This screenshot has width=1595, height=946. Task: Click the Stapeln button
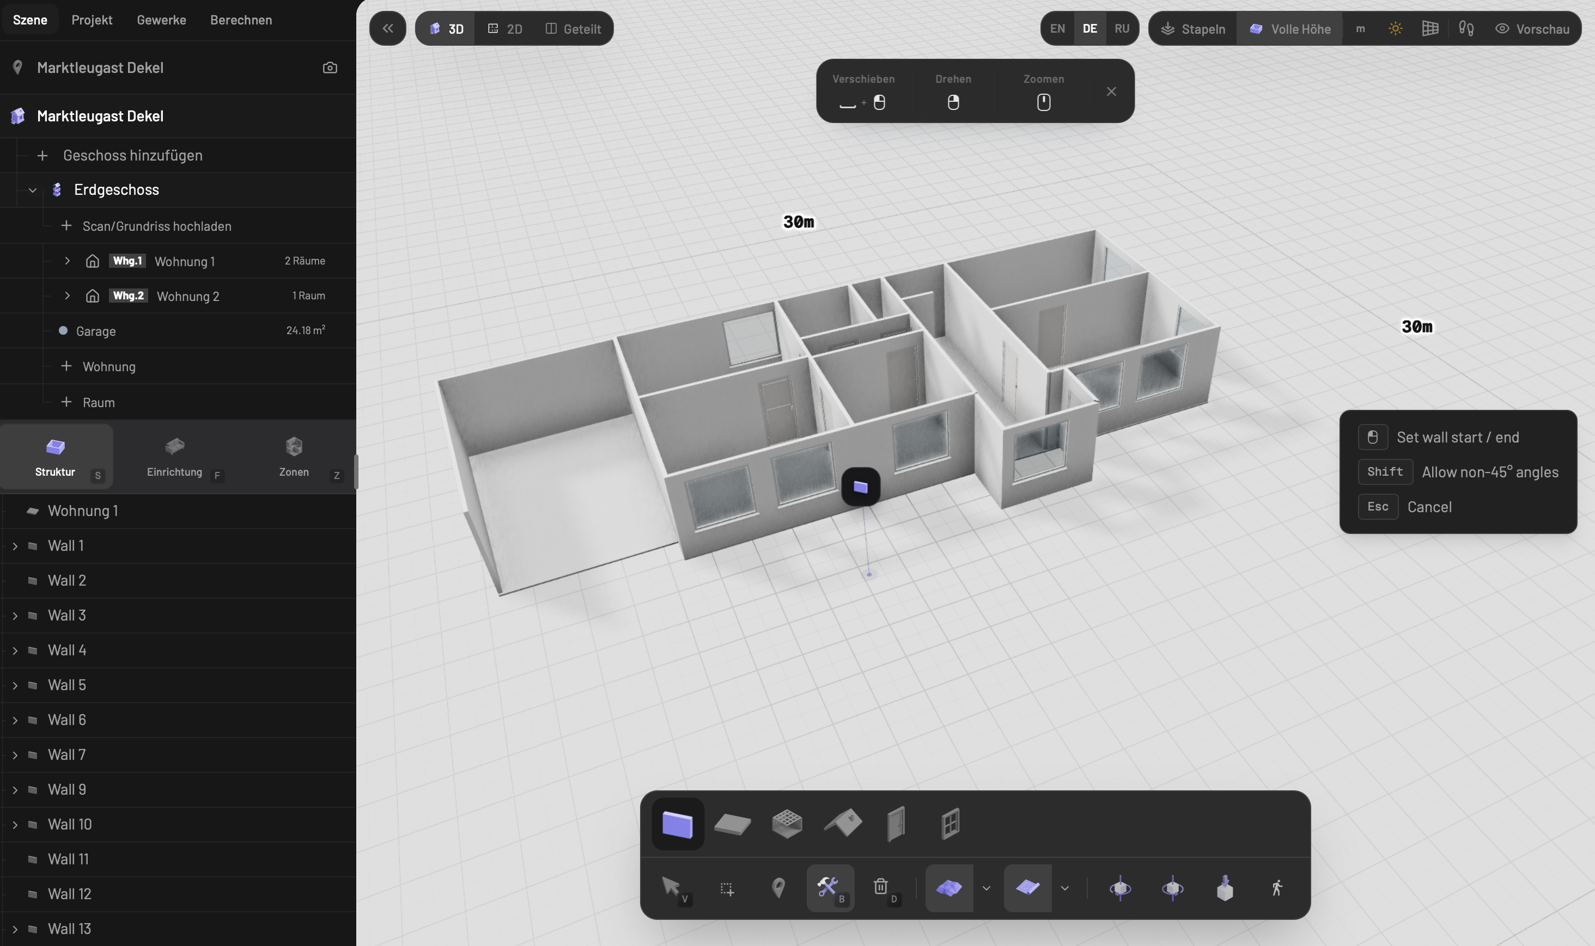point(1193,29)
